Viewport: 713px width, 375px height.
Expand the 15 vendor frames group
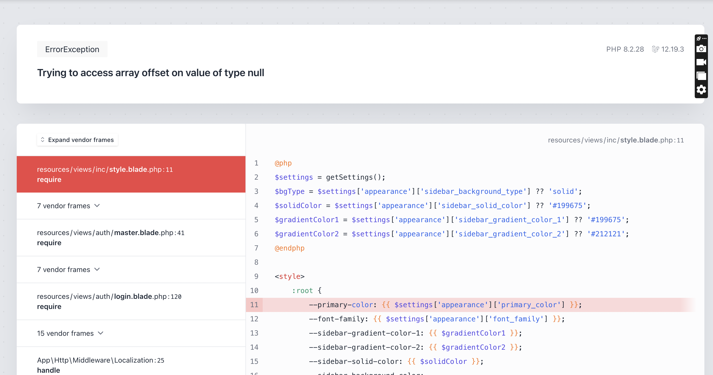(x=70, y=333)
